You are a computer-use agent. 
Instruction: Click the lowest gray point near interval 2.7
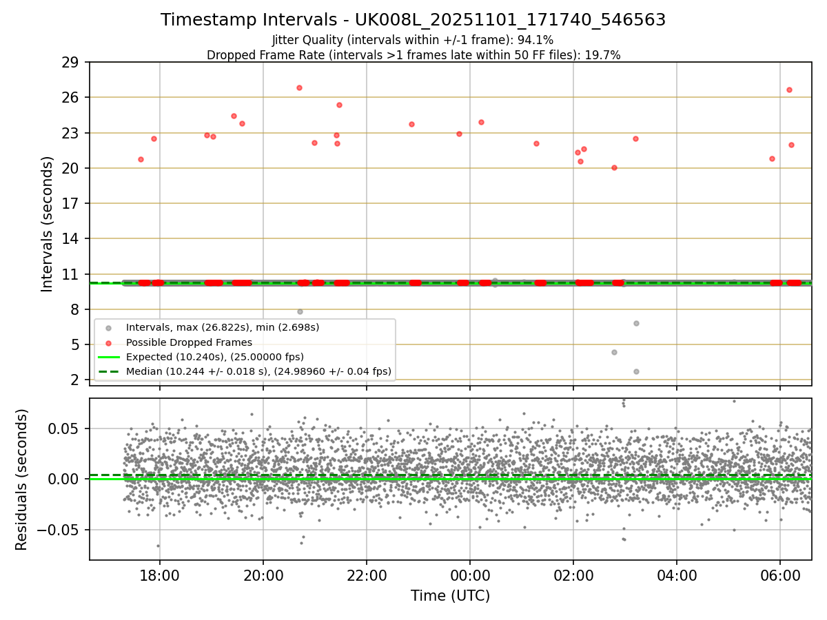pyautogui.click(x=636, y=371)
